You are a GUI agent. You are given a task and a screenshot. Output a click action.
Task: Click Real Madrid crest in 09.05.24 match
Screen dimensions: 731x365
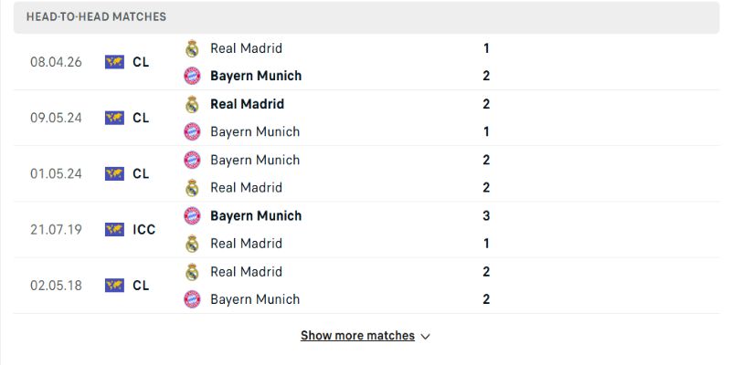(192, 104)
